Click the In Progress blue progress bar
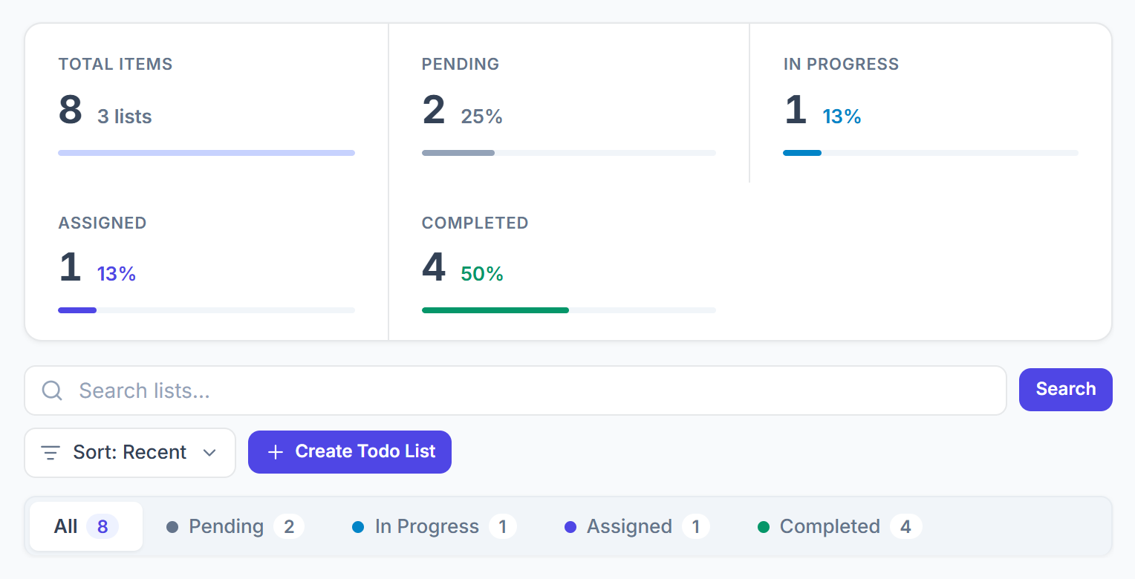Screen dimensions: 1135x579 click(802, 153)
